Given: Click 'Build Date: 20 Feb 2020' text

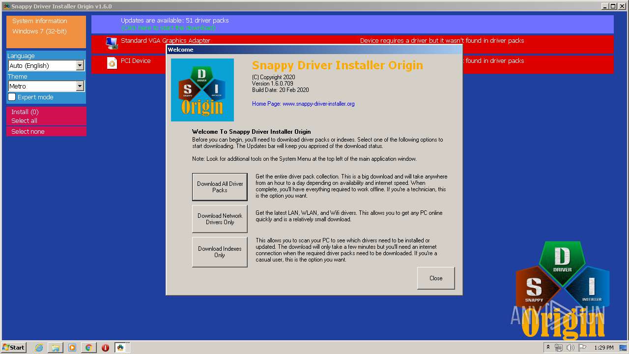Looking at the screenshot, I should (x=281, y=90).
